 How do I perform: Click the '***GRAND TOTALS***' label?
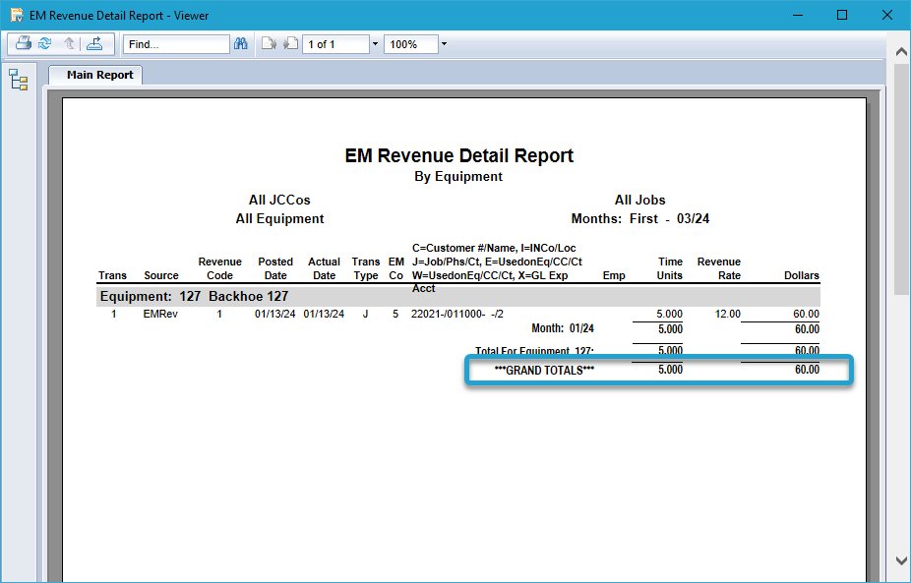pyautogui.click(x=544, y=371)
